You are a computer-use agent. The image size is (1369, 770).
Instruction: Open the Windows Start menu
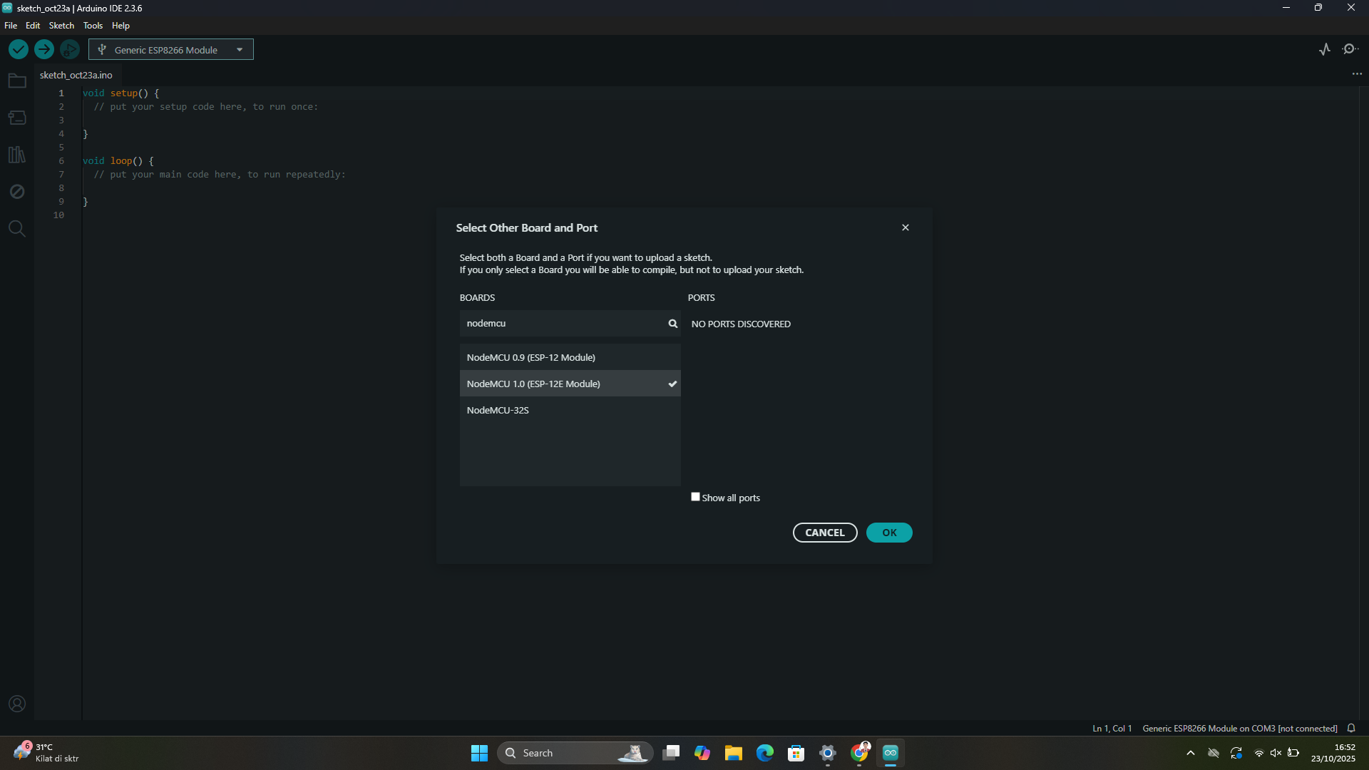[x=479, y=753]
